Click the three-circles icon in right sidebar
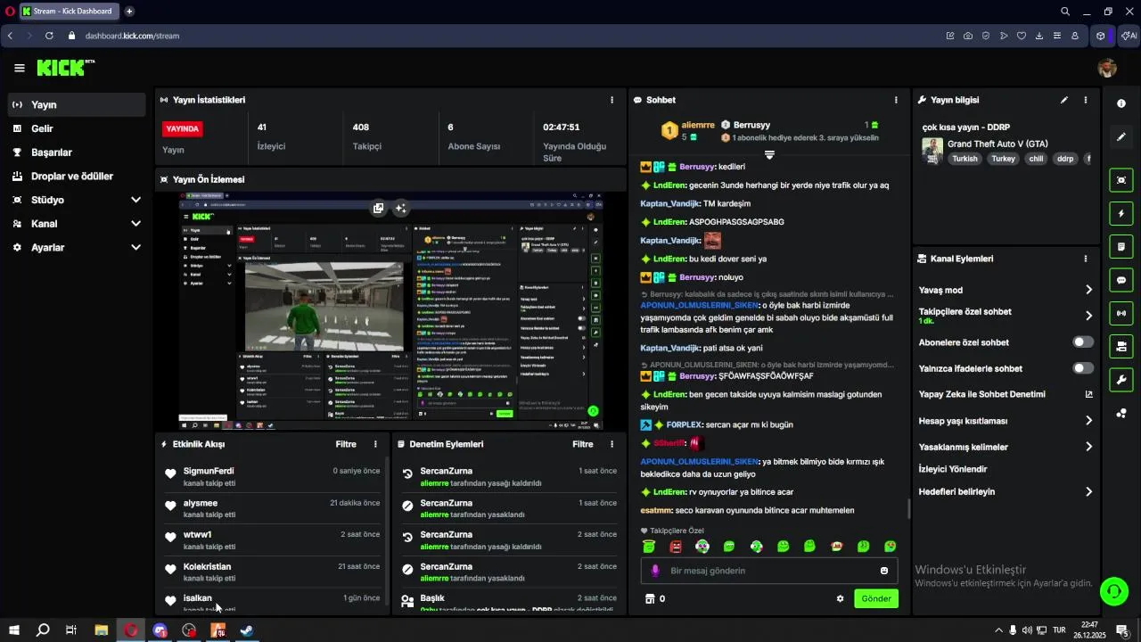The width and height of the screenshot is (1141, 642). (x=1121, y=413)
